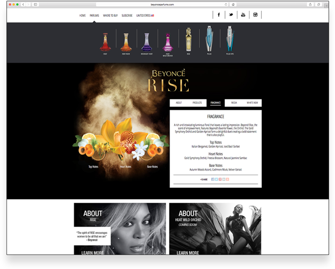Show all tabs in Safari
Image resolution: width=335 pixels, height=269 pixels.
point(319,5)
